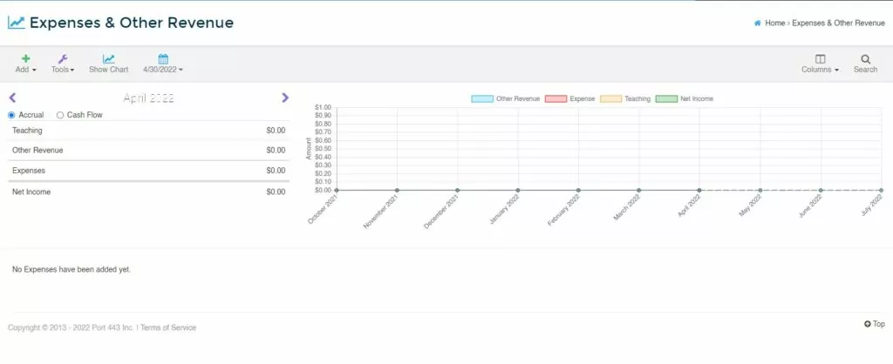Viewport: 893px width, 364px height.
Task: Open the Terms of Service link
Action: click(x=168, y=327)
